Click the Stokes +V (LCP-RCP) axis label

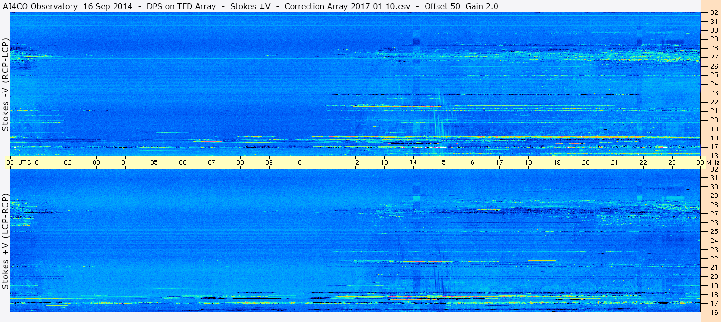coord(5,241)
